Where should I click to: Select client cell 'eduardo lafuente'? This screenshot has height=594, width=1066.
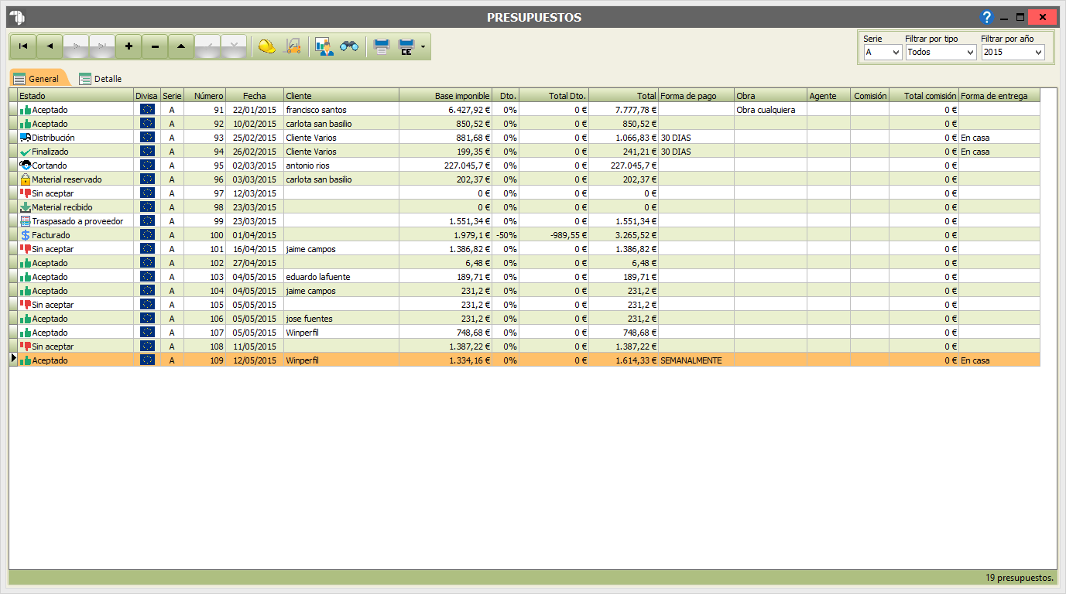coord(341,277)
